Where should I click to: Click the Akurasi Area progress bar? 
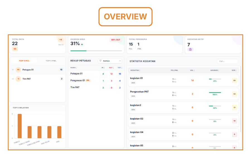pyautogui.click(x=96, y=51)
